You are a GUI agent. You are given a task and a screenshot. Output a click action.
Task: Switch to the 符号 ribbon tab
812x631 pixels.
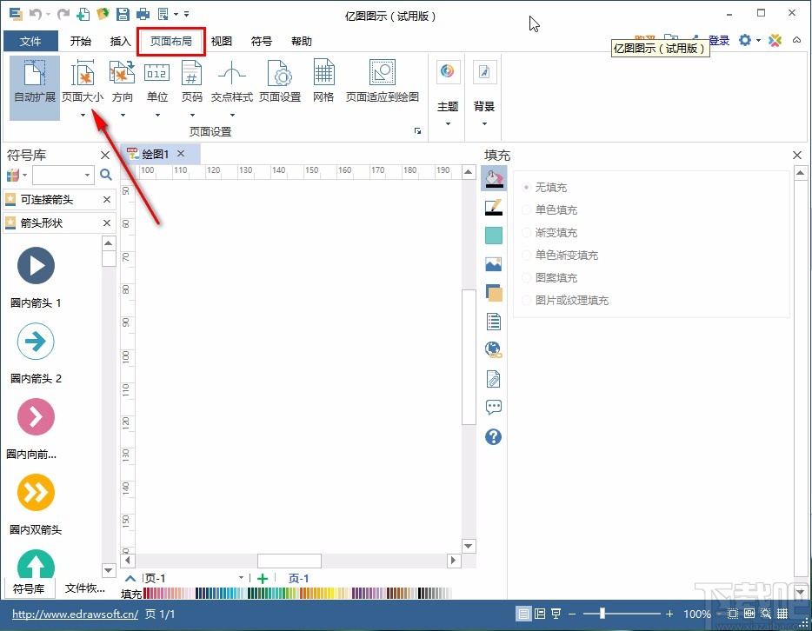pos(261,41)
